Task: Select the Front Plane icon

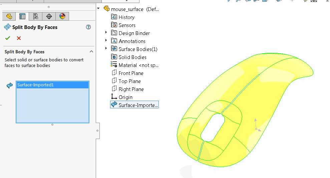Action: click(x=114, y=73)
